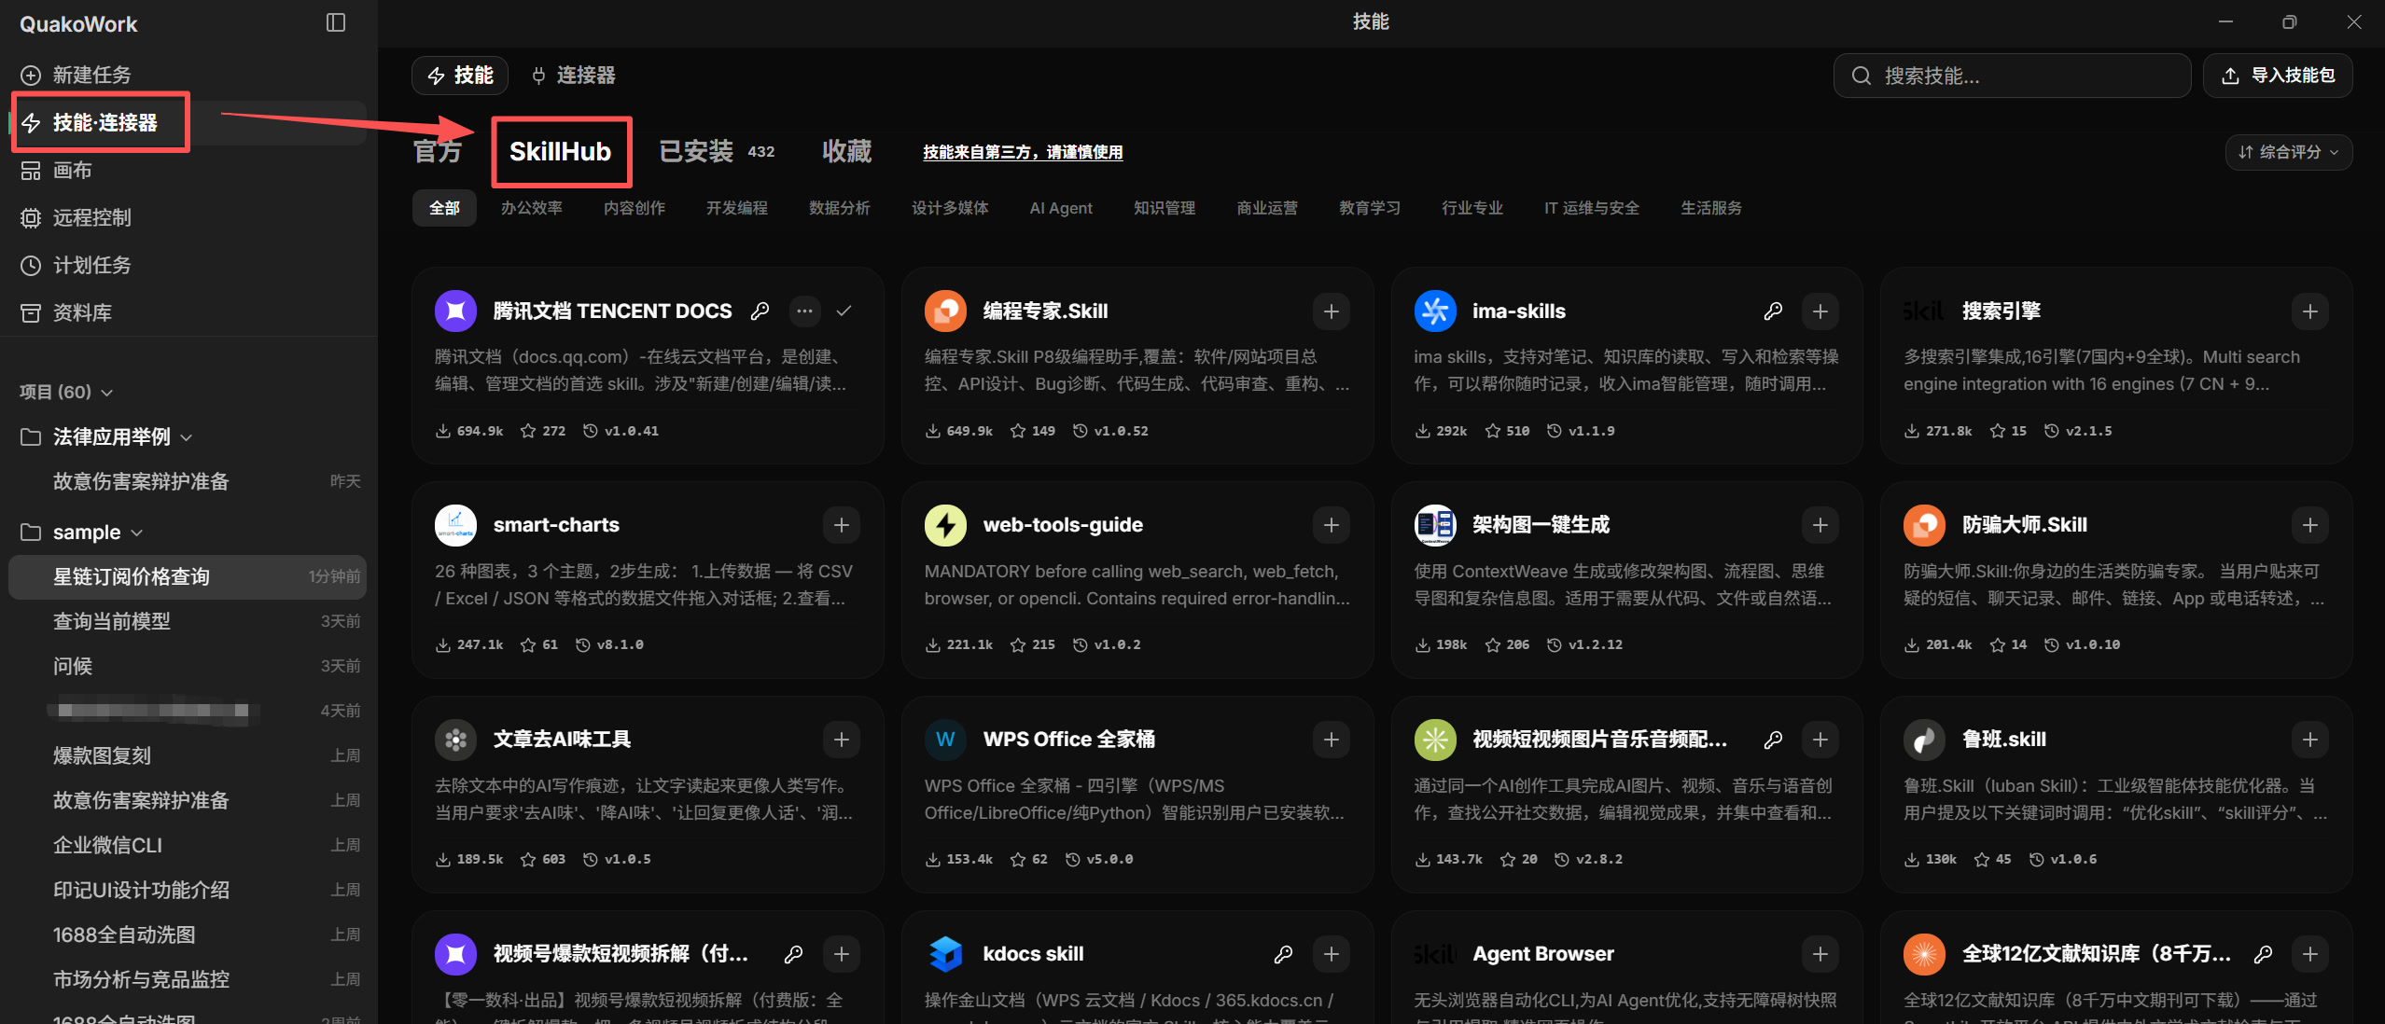Image resolution: width=2385 pixels, height=1024 pixels.
Task: Click the 新建任务 plus icon
Action: [31, 76]
